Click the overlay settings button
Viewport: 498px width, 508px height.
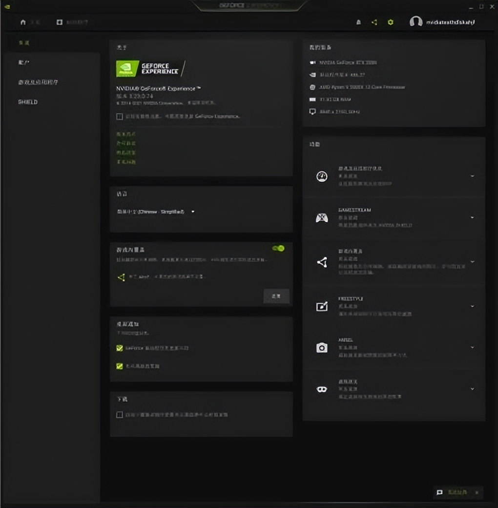pyautogui.click(x=276, y=296)
